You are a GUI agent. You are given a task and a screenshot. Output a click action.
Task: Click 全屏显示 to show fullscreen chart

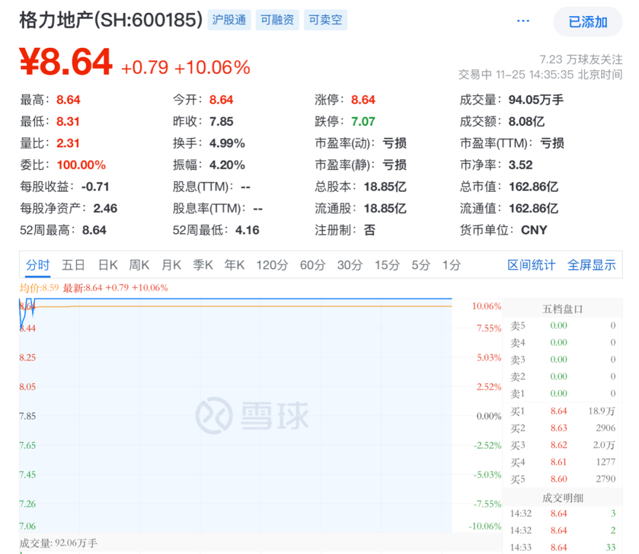[x=591, y=265]
